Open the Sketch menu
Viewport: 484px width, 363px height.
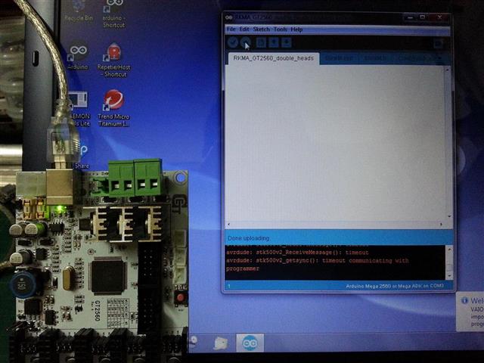point(261,29)
